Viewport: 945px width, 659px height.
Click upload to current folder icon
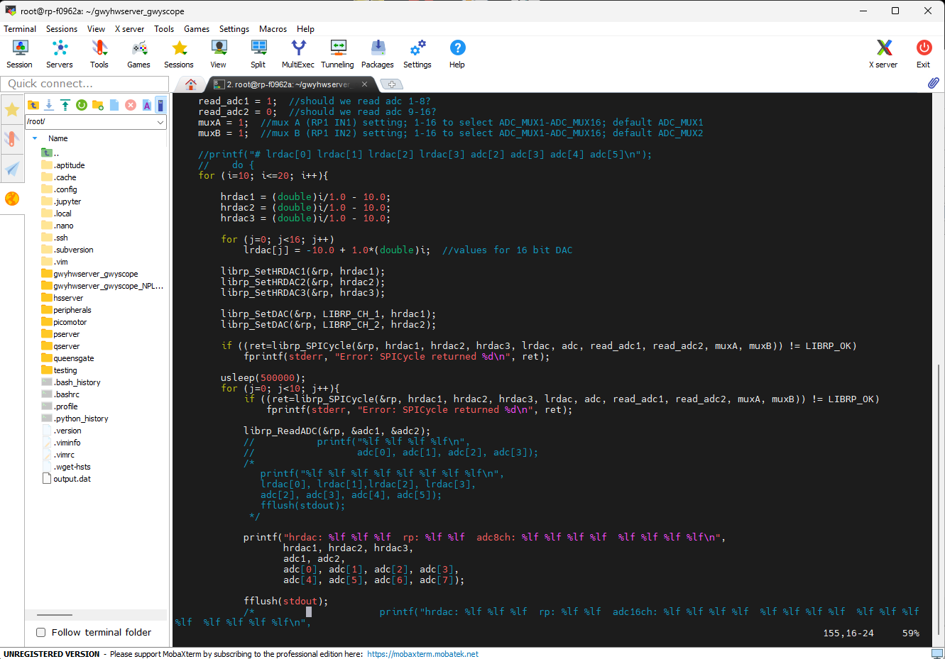(x=65, y=105)
